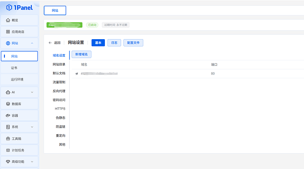Select 域名设置 in the settings menu
Viewport: 304px width, 169px height.
[59, 55]
